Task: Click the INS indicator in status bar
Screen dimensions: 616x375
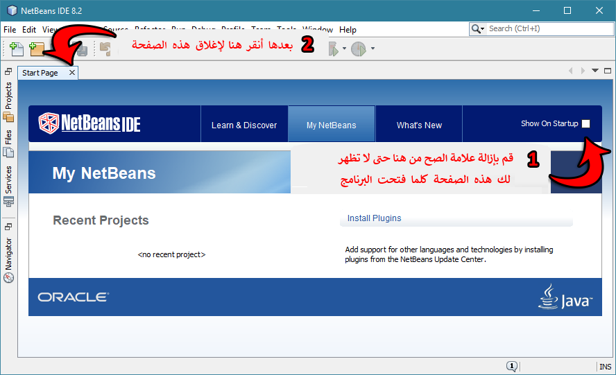Action: click(x=605, y=367)
